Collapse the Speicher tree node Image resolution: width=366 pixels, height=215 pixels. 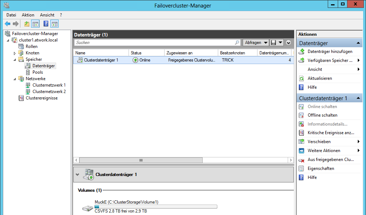point(15,59)
